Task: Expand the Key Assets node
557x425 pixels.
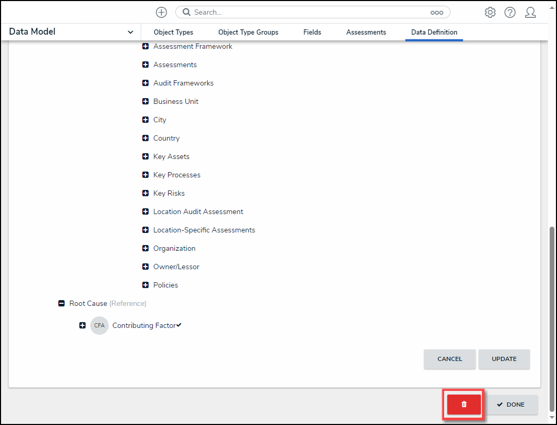Action: click(x=145, y=156)
